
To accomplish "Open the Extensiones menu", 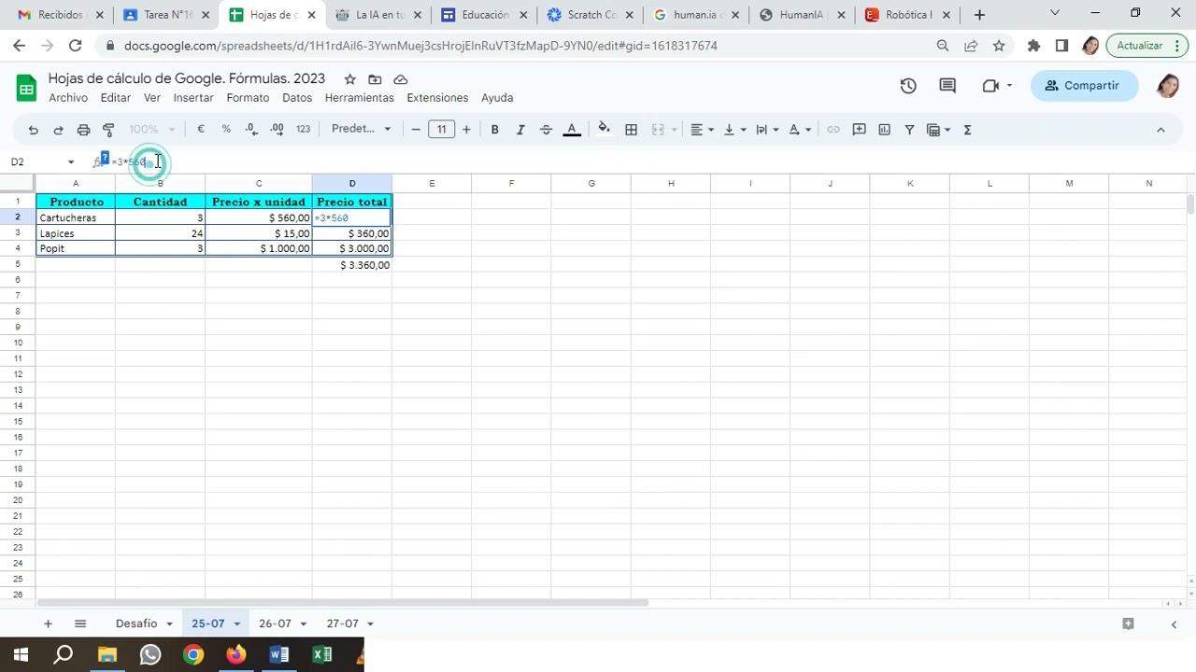I will tap(437, 98).
